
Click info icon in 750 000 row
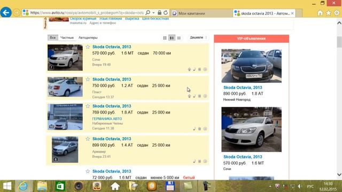[205, 96]
